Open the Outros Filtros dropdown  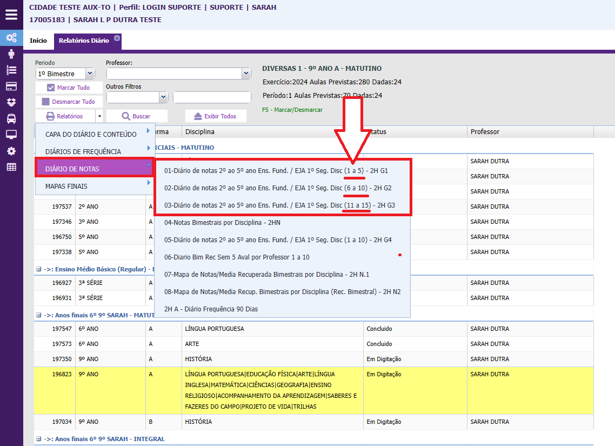(163, 97)
